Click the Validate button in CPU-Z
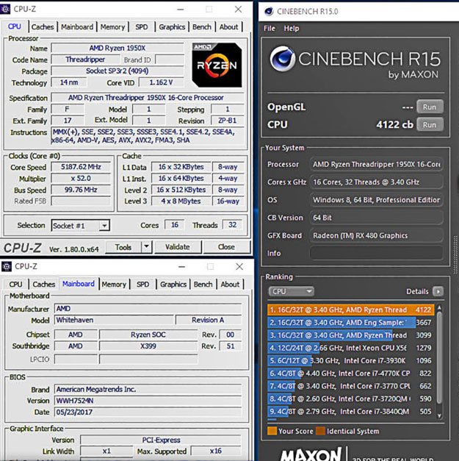Viewport: 459px width, 461px height. click(x=178, y=247)
